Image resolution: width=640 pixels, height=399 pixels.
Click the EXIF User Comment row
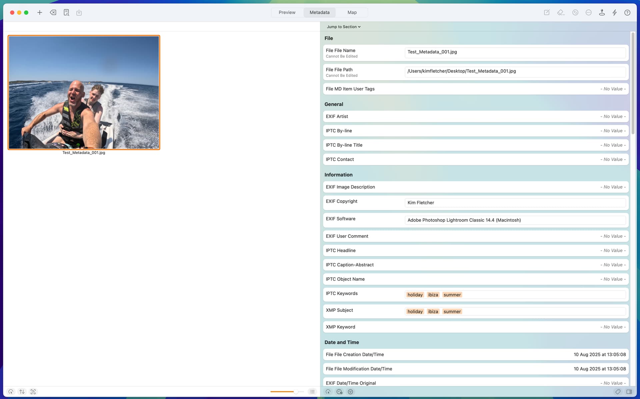coord(476,236)
